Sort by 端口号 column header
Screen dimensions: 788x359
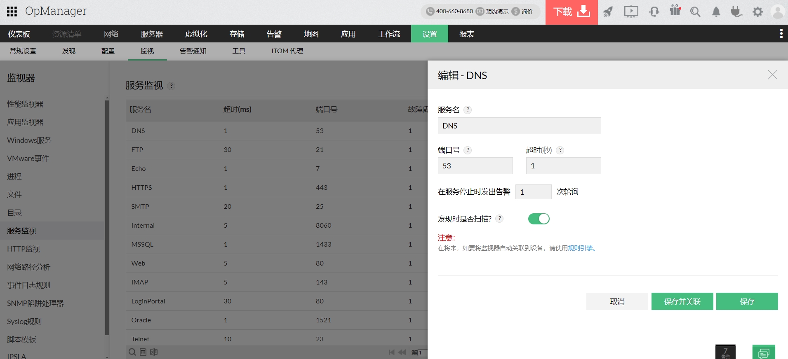point(327,110)
